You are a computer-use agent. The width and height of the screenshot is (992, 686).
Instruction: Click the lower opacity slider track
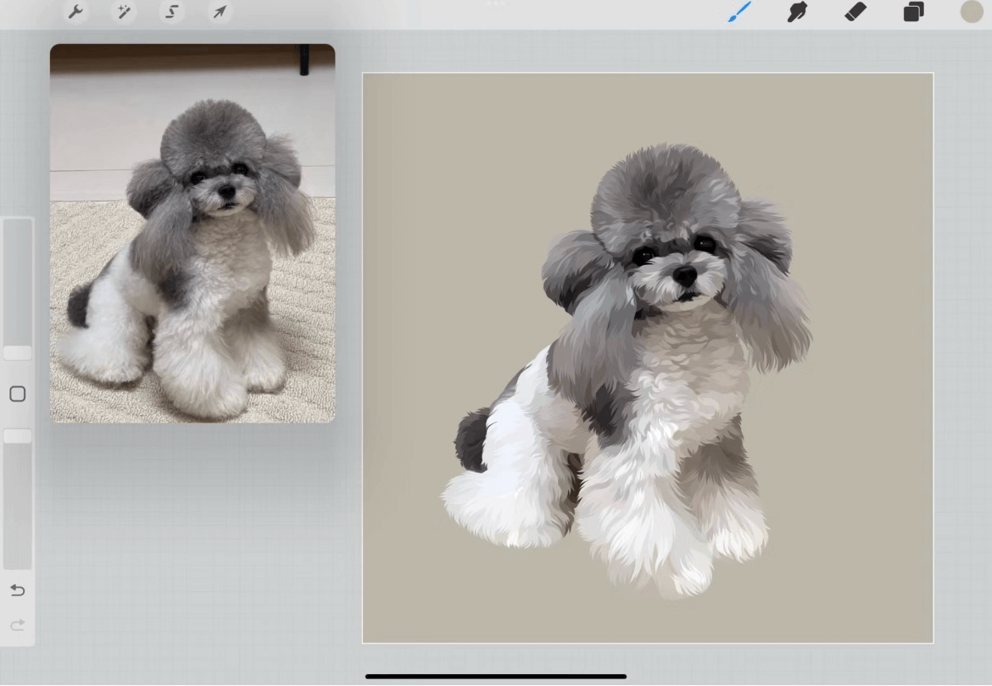(17, 508)
